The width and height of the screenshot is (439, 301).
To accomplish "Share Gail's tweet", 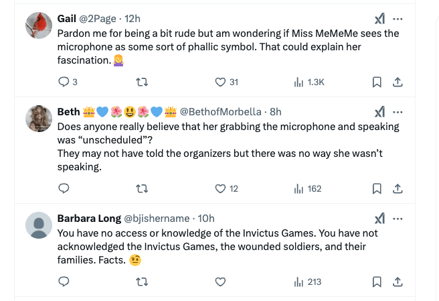I will (x=398, y=82).
